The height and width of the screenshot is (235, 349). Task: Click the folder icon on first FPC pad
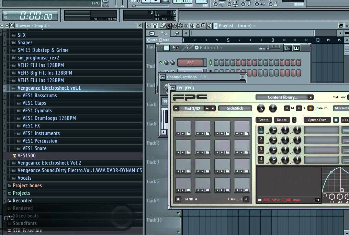[x=188, y=134]
